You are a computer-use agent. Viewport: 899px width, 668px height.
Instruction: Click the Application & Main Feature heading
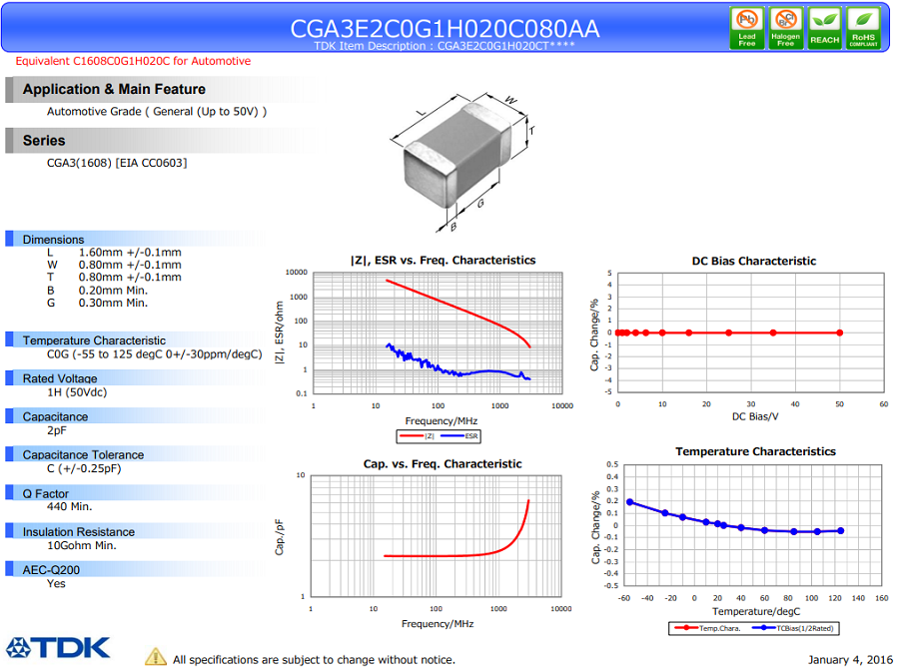click(x=114, y=90)
